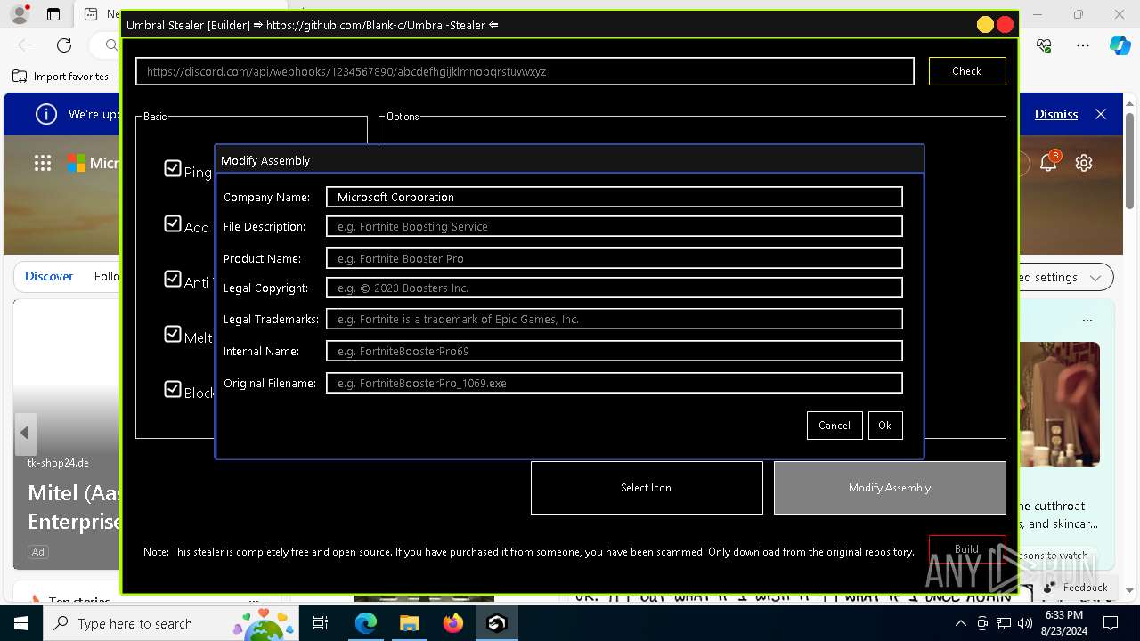Open Edge settings and more menu
This screenshot has width=1140, height=641.
tap(1083, 45)
